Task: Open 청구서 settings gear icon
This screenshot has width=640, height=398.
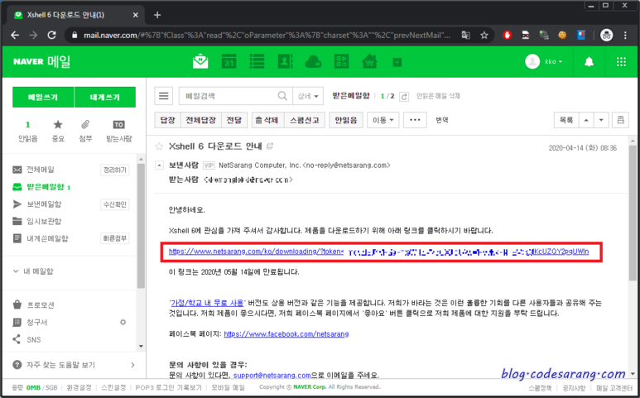Action: tap(123, 322)
